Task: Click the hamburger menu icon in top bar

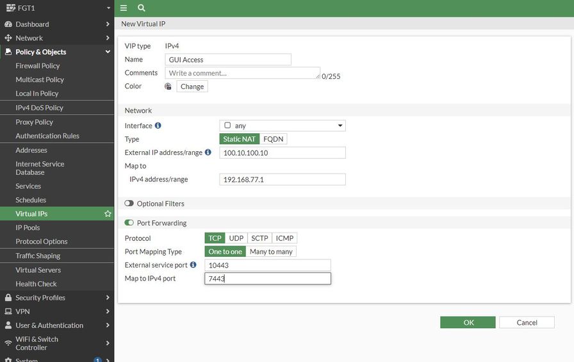Action: tap(124, 8)
